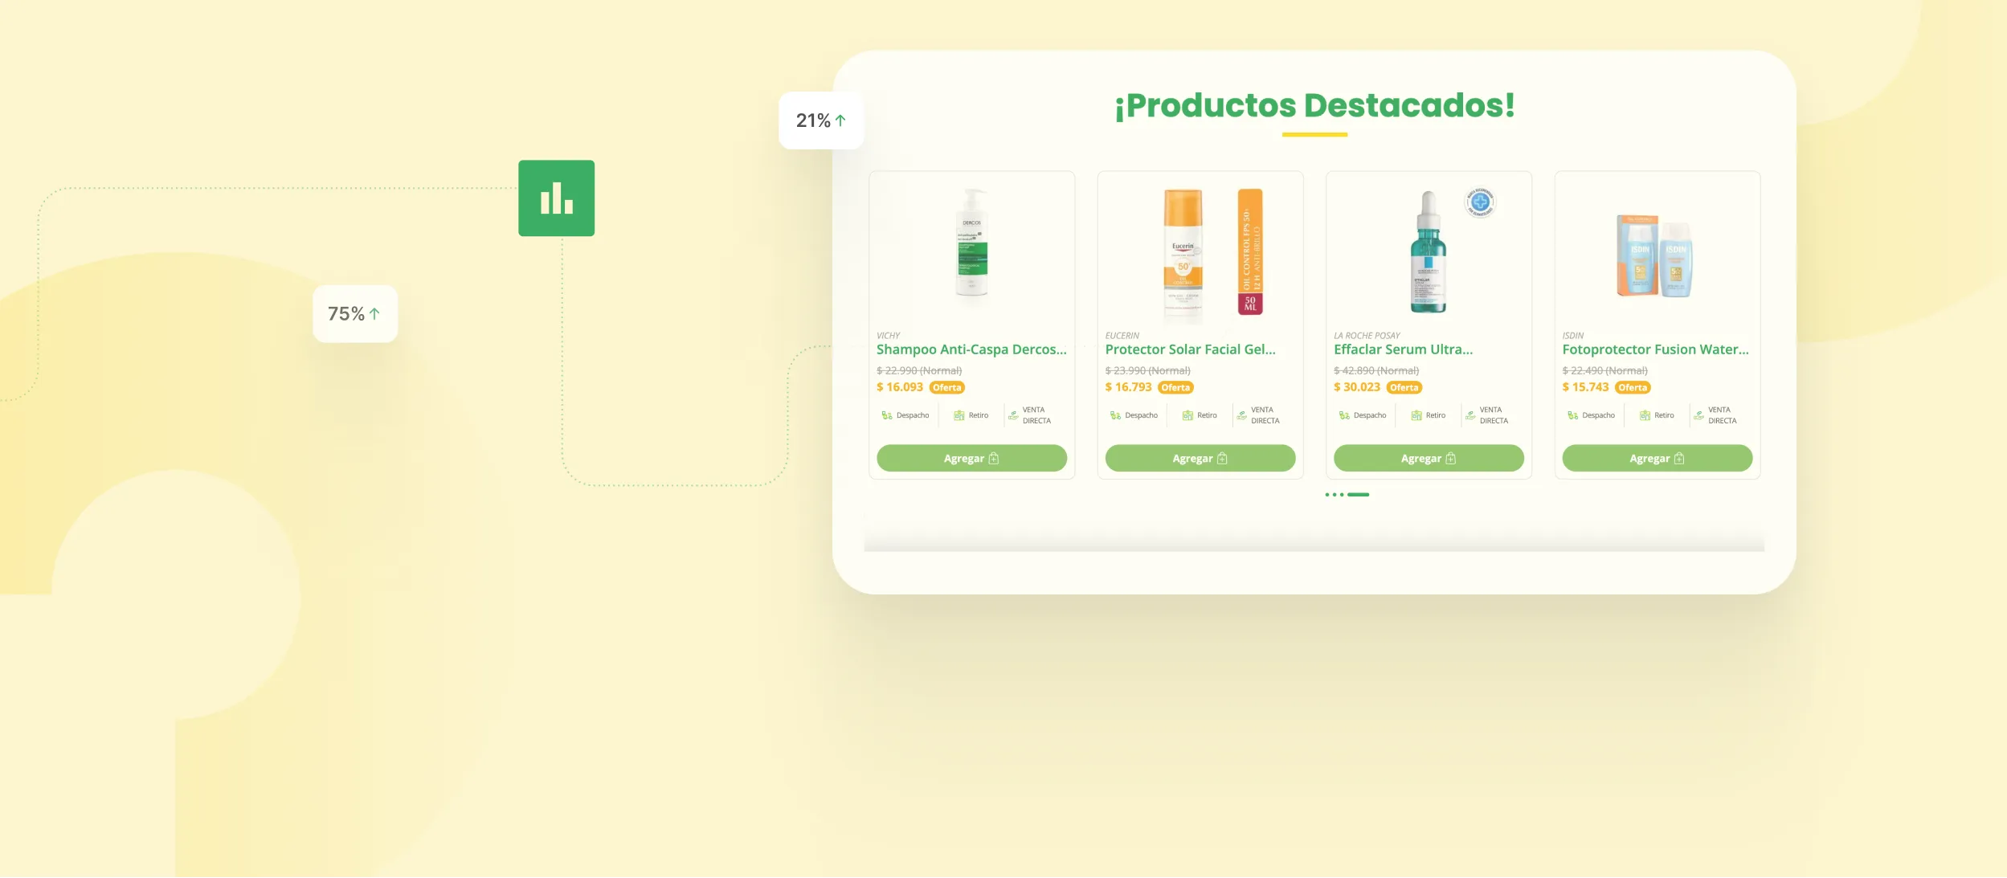Click the $ 42.890 (Normal) struck price
Image resolution: width=2007 pixels, height=878 pixels.
(1376, 370)
